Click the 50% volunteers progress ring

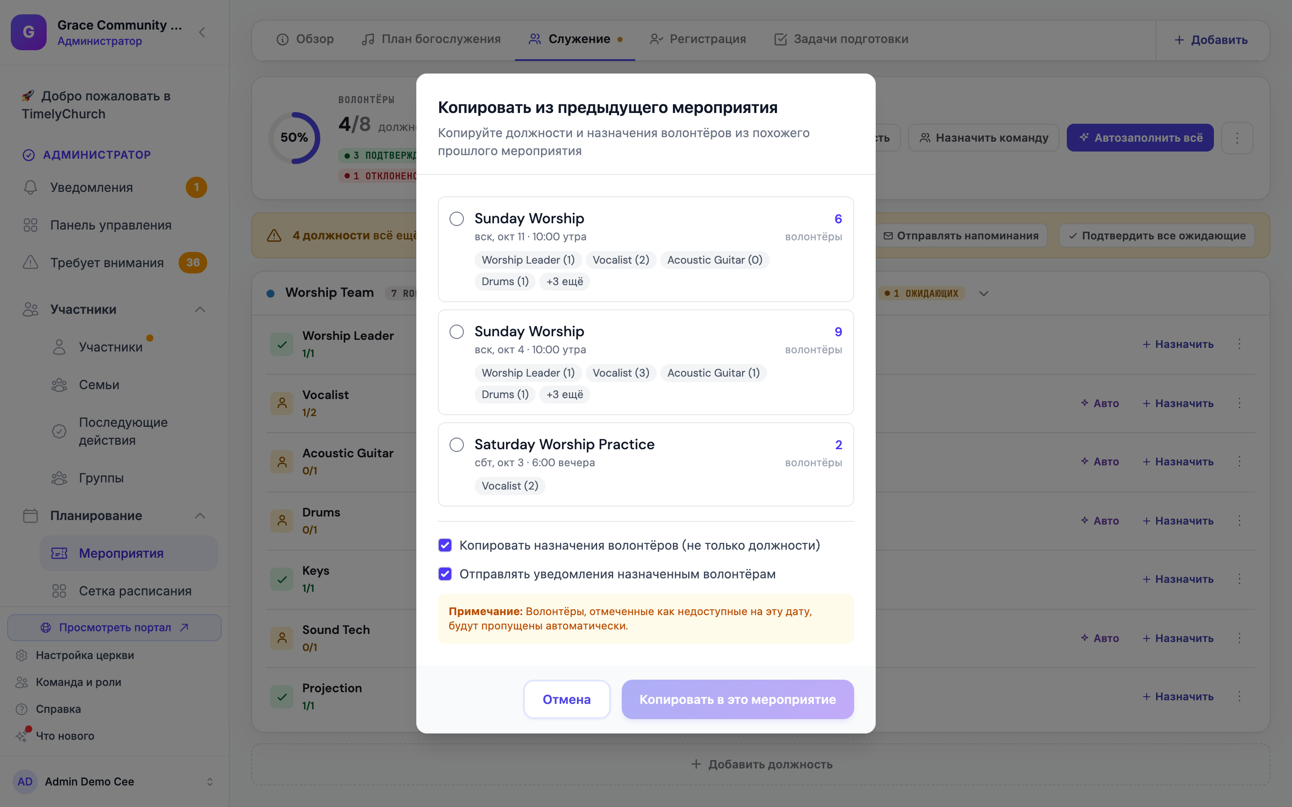pyautogui.click(x=294, y=138)
